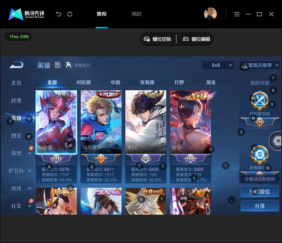
Task: Select the 传说 skin hero card
Action: coord(191,201)
